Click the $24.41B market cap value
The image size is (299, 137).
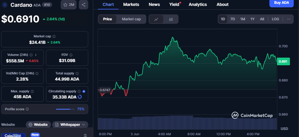[x=37, y=42]
